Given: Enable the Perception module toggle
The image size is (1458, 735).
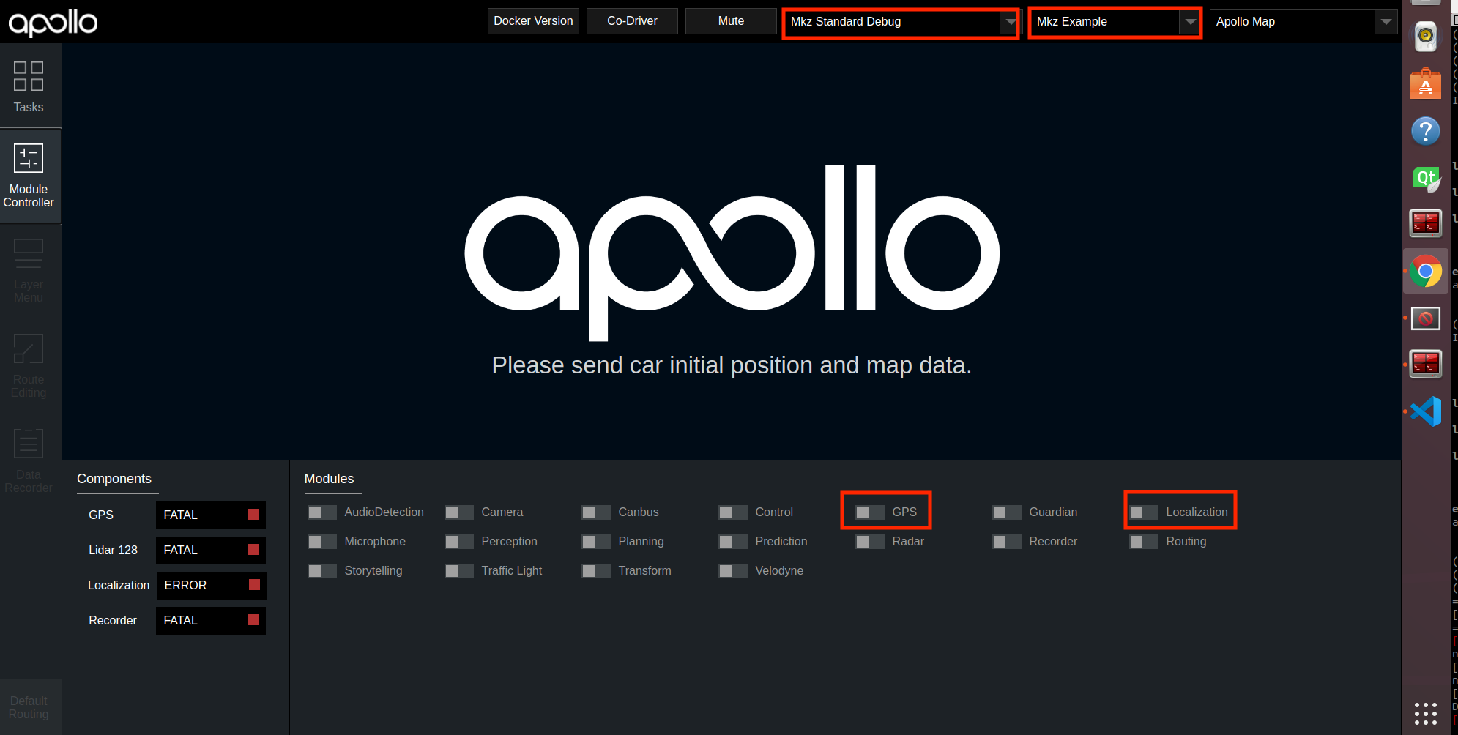Looking at the screenshot, I should point(459,542).
